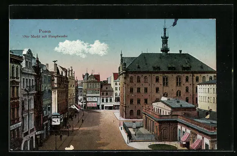Click the pale yellow building at right edge

[207, 96]
